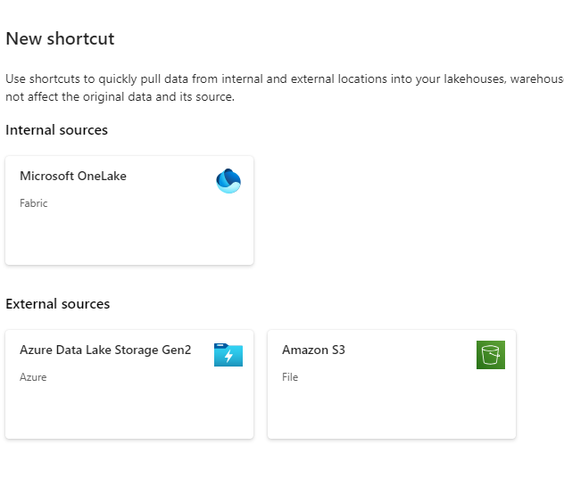This screenshot has height=478, width=564.
Task: Click the empty area inside Azure Data Lake card
Action: click(x=129, y=410)
